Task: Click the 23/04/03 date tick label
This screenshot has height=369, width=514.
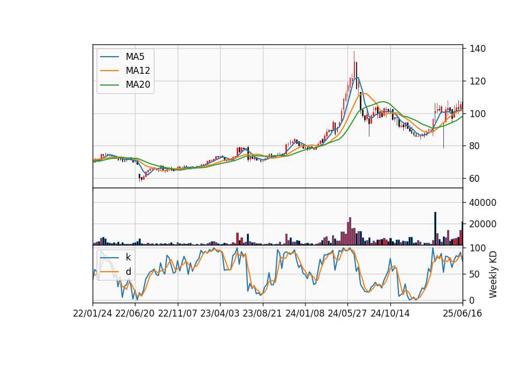Action: 220,314
